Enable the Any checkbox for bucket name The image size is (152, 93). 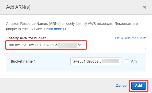(127, 61)
